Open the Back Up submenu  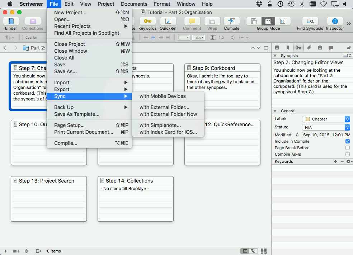[89, 107]
